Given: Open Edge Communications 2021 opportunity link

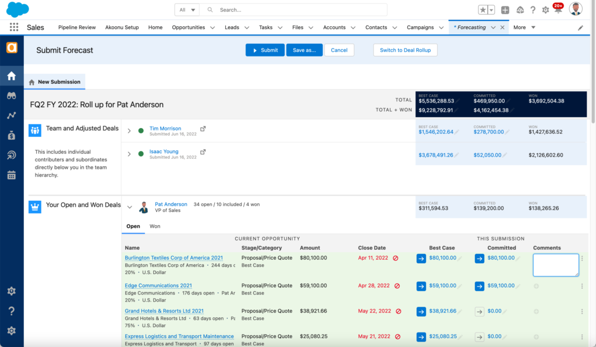Looking at the screenshot, I should click(158, 286).
